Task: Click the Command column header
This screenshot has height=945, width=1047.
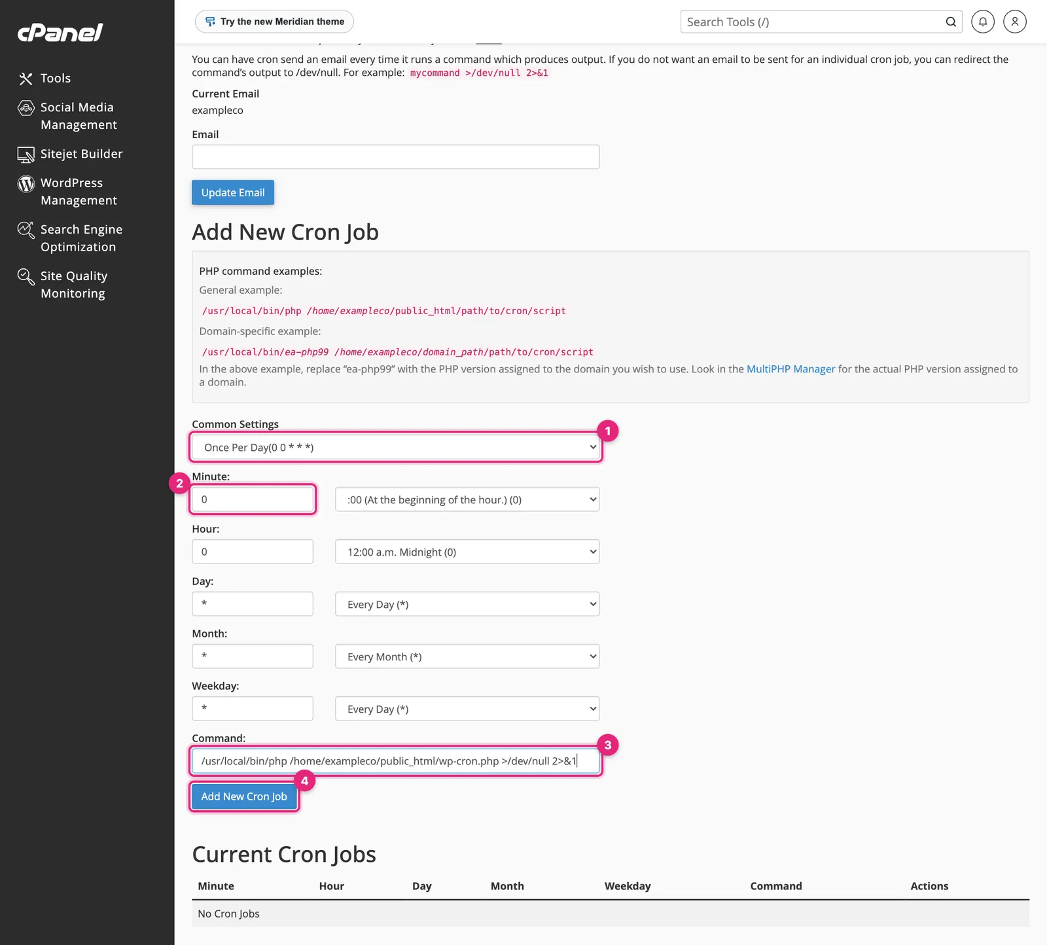Action: (x=776, y=886)
